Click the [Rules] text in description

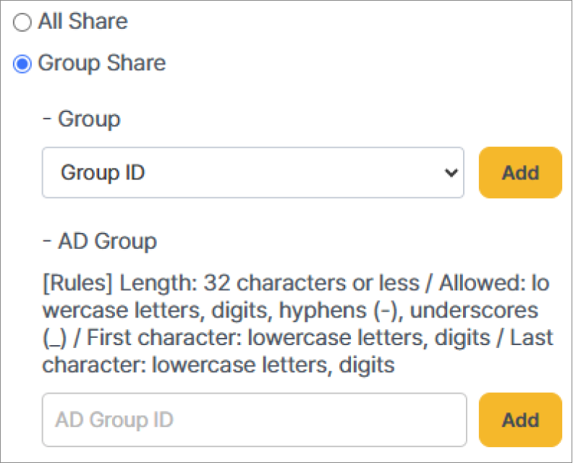(78, 283)
